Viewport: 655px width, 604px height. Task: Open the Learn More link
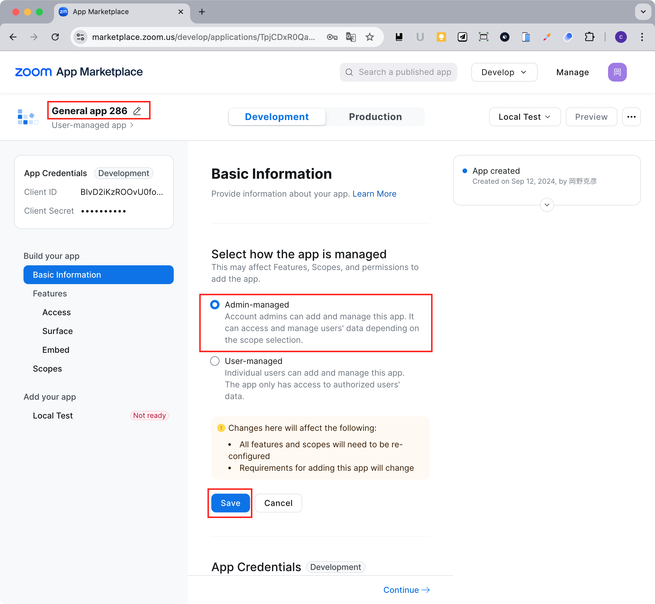point(374,194)
